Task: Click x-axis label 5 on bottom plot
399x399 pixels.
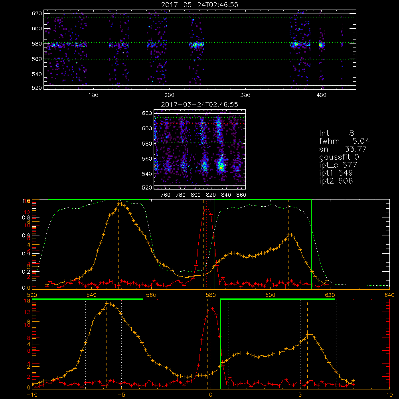Action: click(x=300, y=395)
